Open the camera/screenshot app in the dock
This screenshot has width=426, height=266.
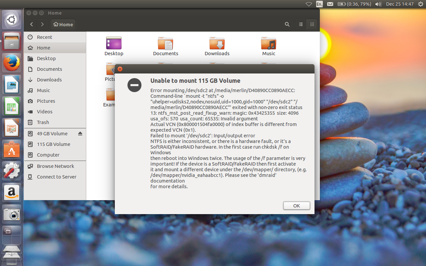pos(12,214)
